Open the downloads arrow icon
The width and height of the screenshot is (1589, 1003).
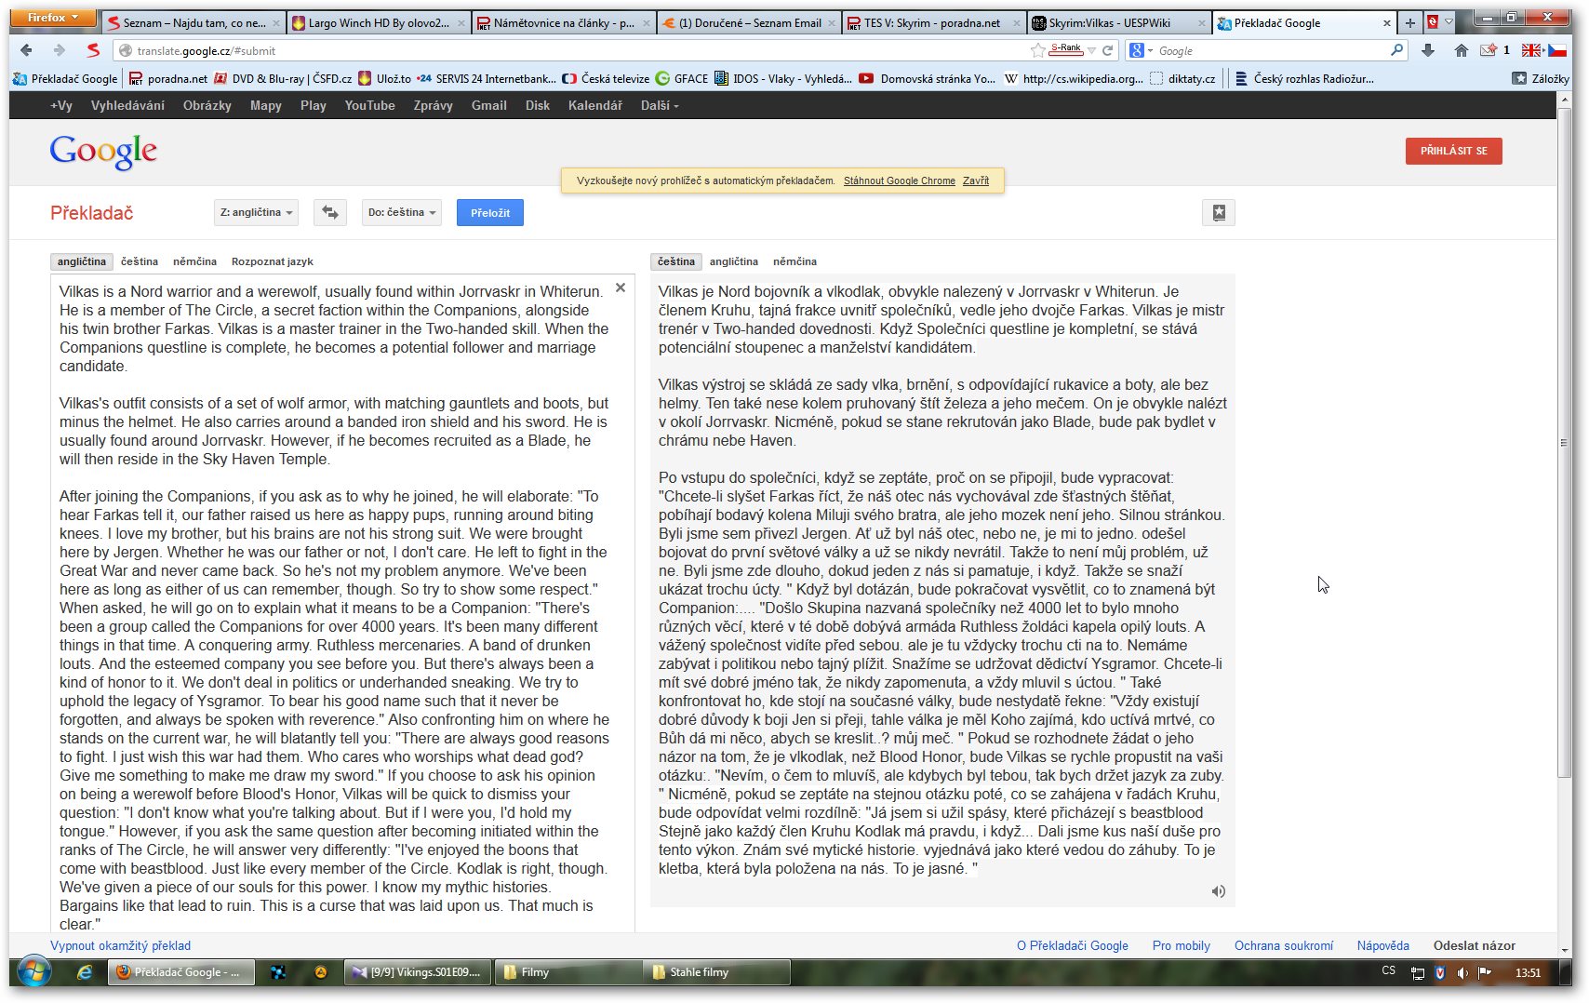(1428, 50)
